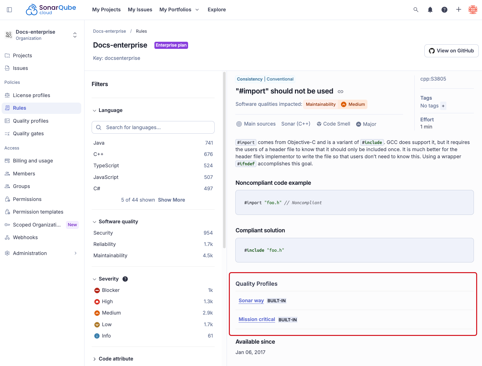Viewport: 482px width, 366px height.
Task: Click the plus create icon in header
Action: [x=459, y=10]
